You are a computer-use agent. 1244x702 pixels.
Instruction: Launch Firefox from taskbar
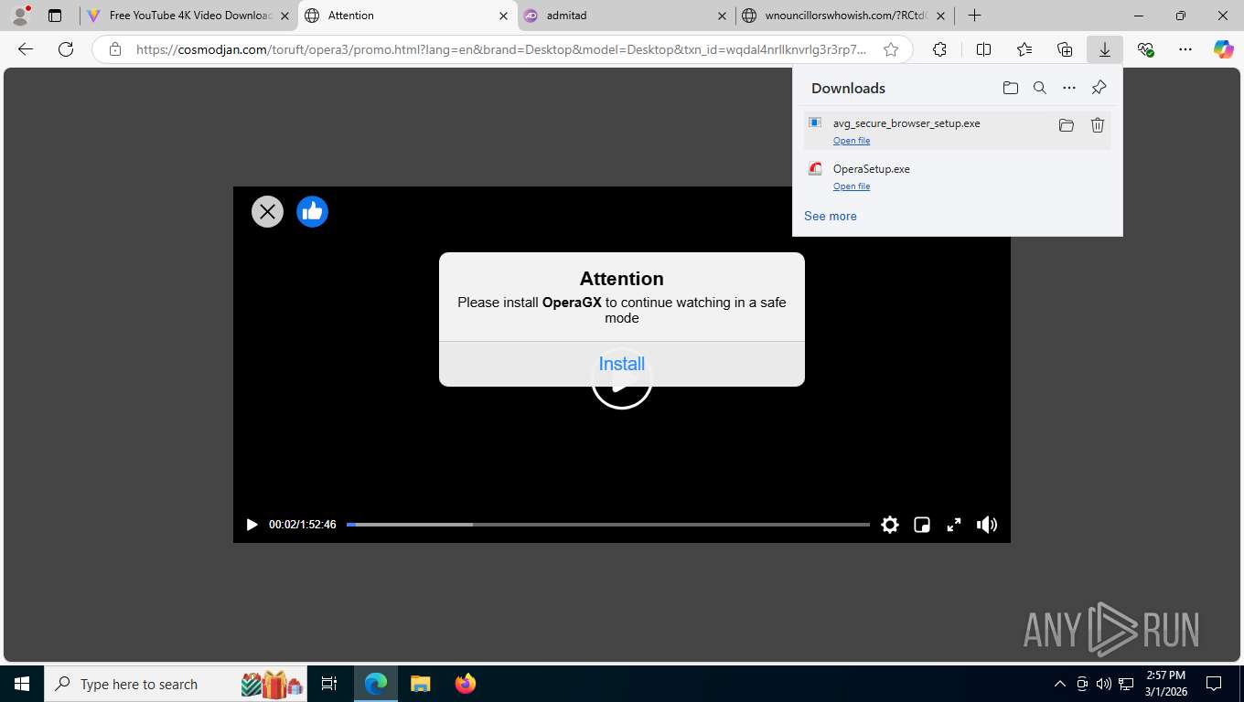coord(466,684)
